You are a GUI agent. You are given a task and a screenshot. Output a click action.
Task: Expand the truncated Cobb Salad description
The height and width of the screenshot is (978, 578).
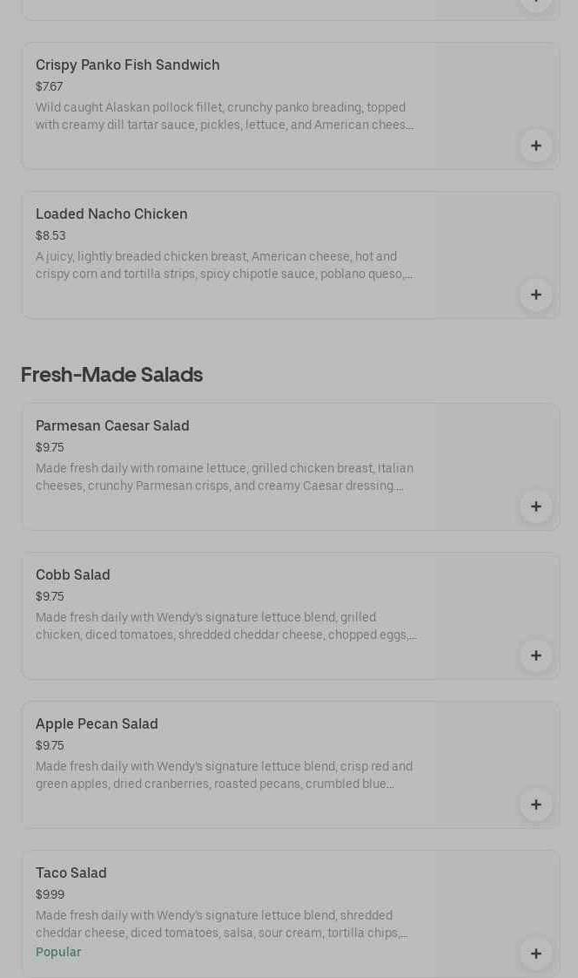[x=225, y=626]
